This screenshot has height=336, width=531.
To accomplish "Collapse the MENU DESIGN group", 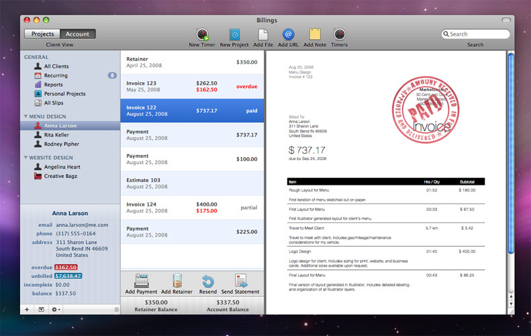I will click(26, 116).
